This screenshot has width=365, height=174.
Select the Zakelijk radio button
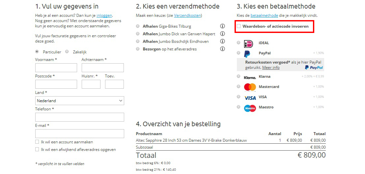coord(67,52)
